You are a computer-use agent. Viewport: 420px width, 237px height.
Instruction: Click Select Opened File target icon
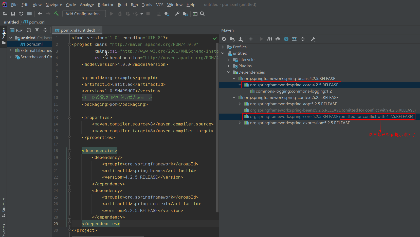tap(29, 30)
